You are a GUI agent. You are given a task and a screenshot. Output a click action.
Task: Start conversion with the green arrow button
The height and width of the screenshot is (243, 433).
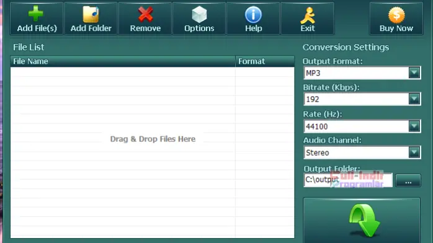pyautogui.click(x=362, y=220)
